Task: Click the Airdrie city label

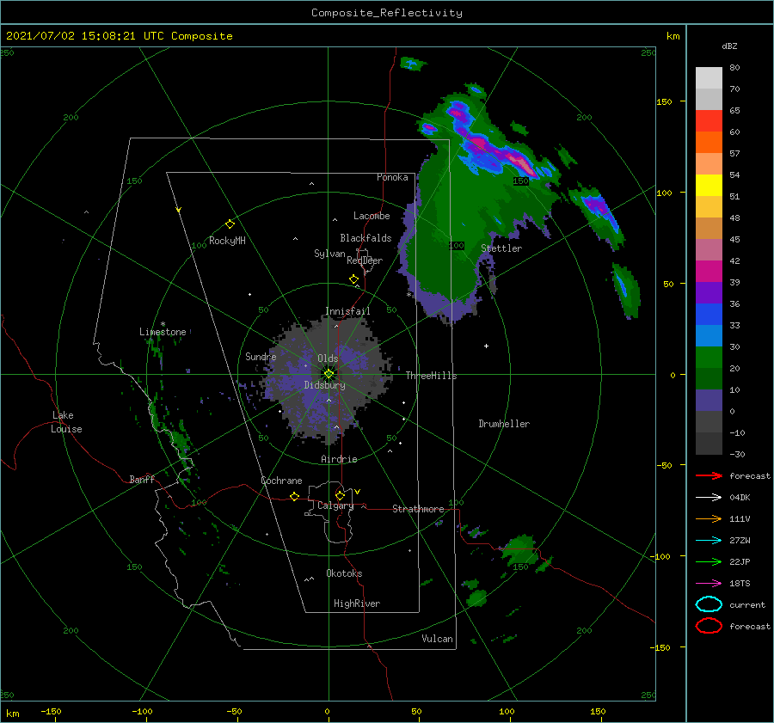Action: click(x=339, y=459)
